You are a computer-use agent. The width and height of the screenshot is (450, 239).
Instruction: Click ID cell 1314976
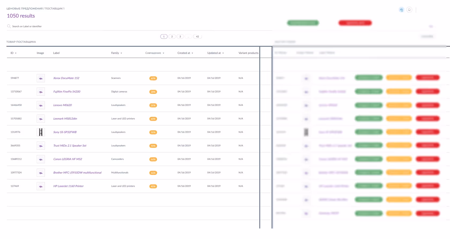pyautogui.click(x=15, y=132)
